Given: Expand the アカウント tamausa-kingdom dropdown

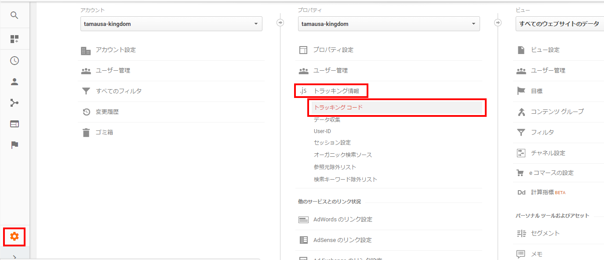Looking at the screenshot, I should (x=171, y=24).
